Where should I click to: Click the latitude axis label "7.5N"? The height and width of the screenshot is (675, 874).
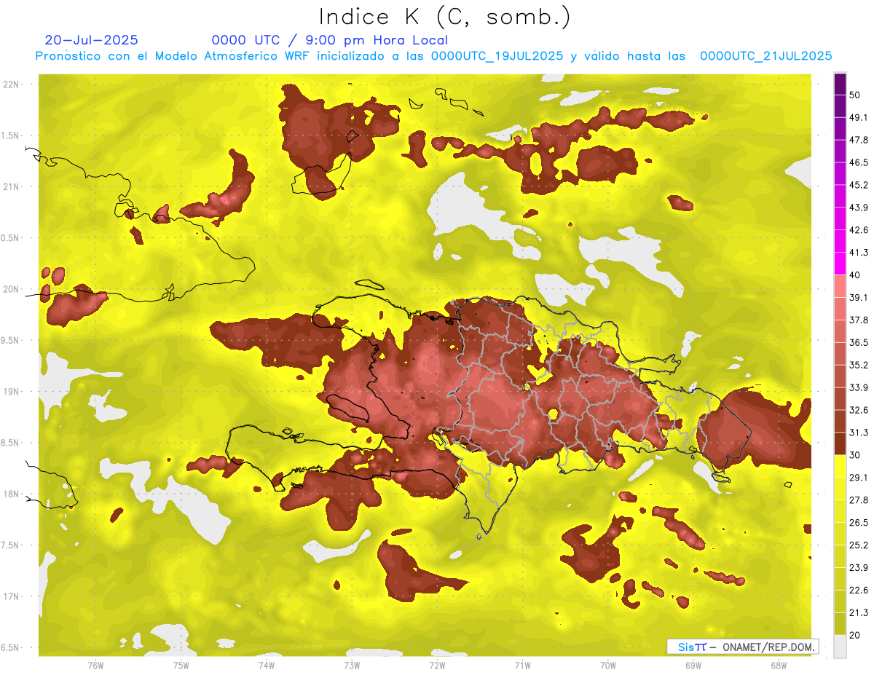click(10, 545)
